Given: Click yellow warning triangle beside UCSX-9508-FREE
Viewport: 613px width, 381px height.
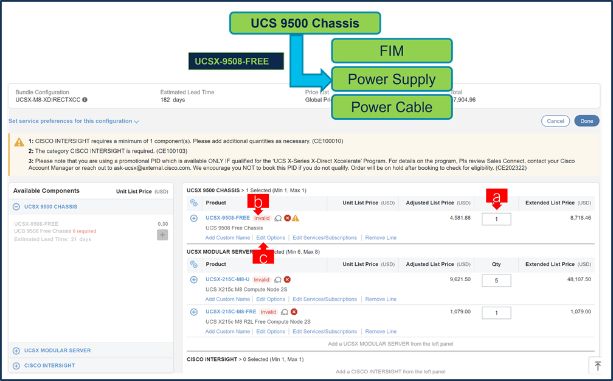Looking at the screenshot, I should pos(296,218).
